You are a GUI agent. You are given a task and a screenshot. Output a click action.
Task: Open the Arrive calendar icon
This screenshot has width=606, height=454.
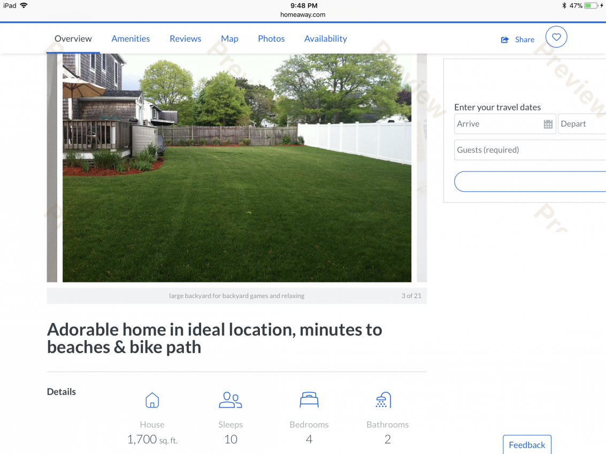pos(548,124)
